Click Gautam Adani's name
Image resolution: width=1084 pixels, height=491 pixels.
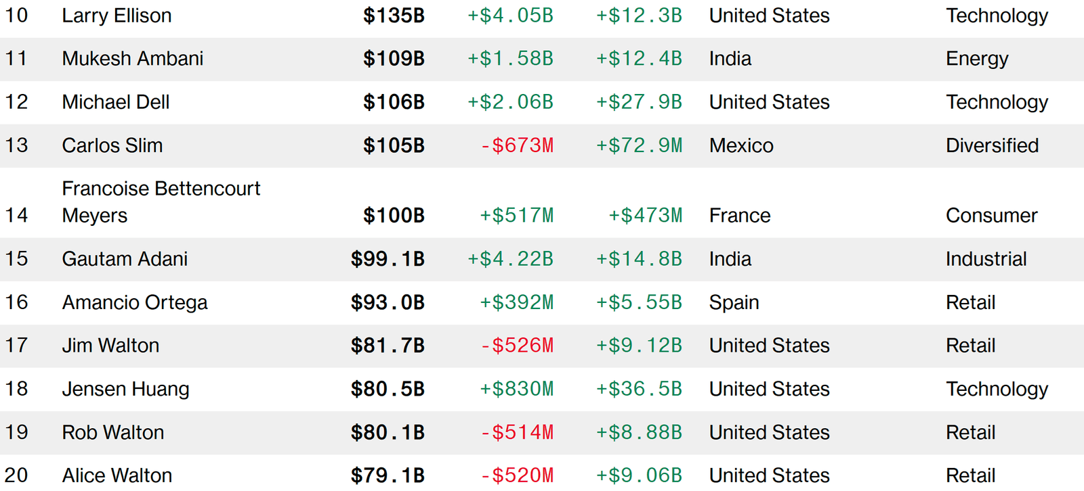point(125,259)
